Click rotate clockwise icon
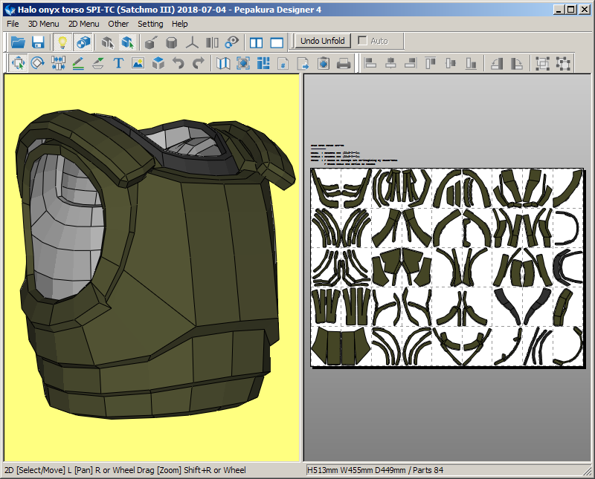Viewport: 595px width, 479px height. [x=517, y=63]
